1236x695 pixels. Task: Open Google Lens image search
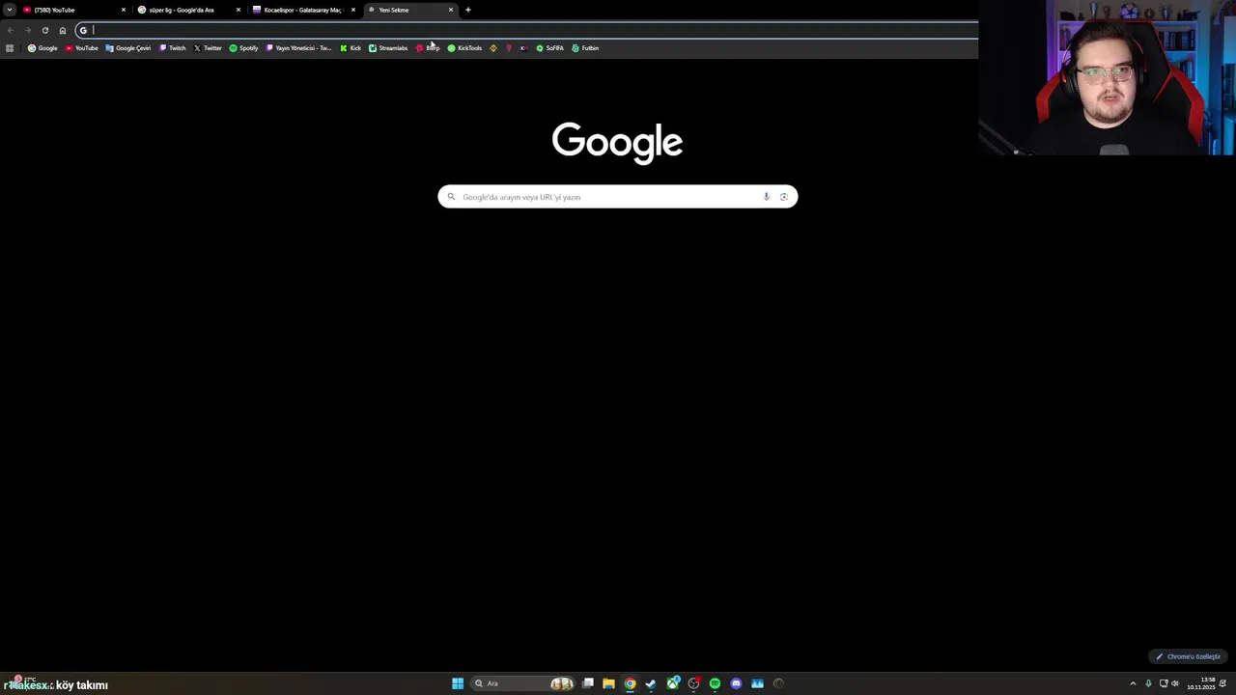point(784,197)
